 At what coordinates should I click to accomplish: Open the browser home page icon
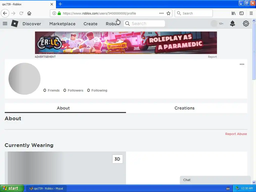[29, 13]
